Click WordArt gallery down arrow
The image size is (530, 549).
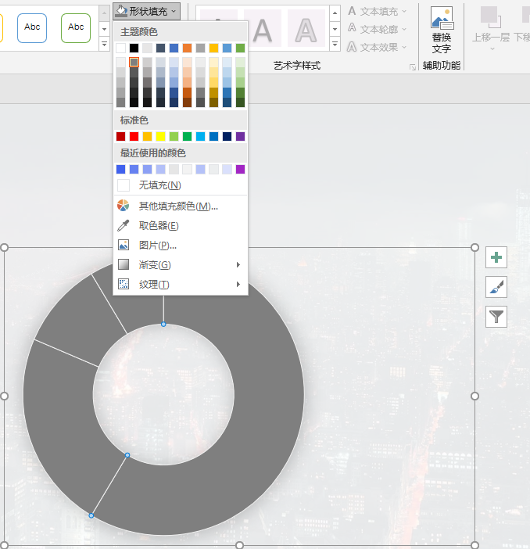pyautogui.click(x=335, y=29)
